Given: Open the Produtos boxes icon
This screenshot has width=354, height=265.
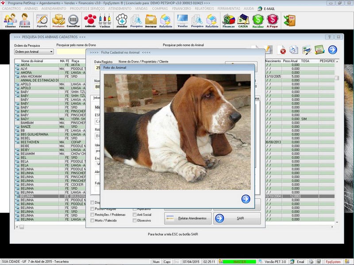Looking at the screenshot, I should tap(58, 20).
